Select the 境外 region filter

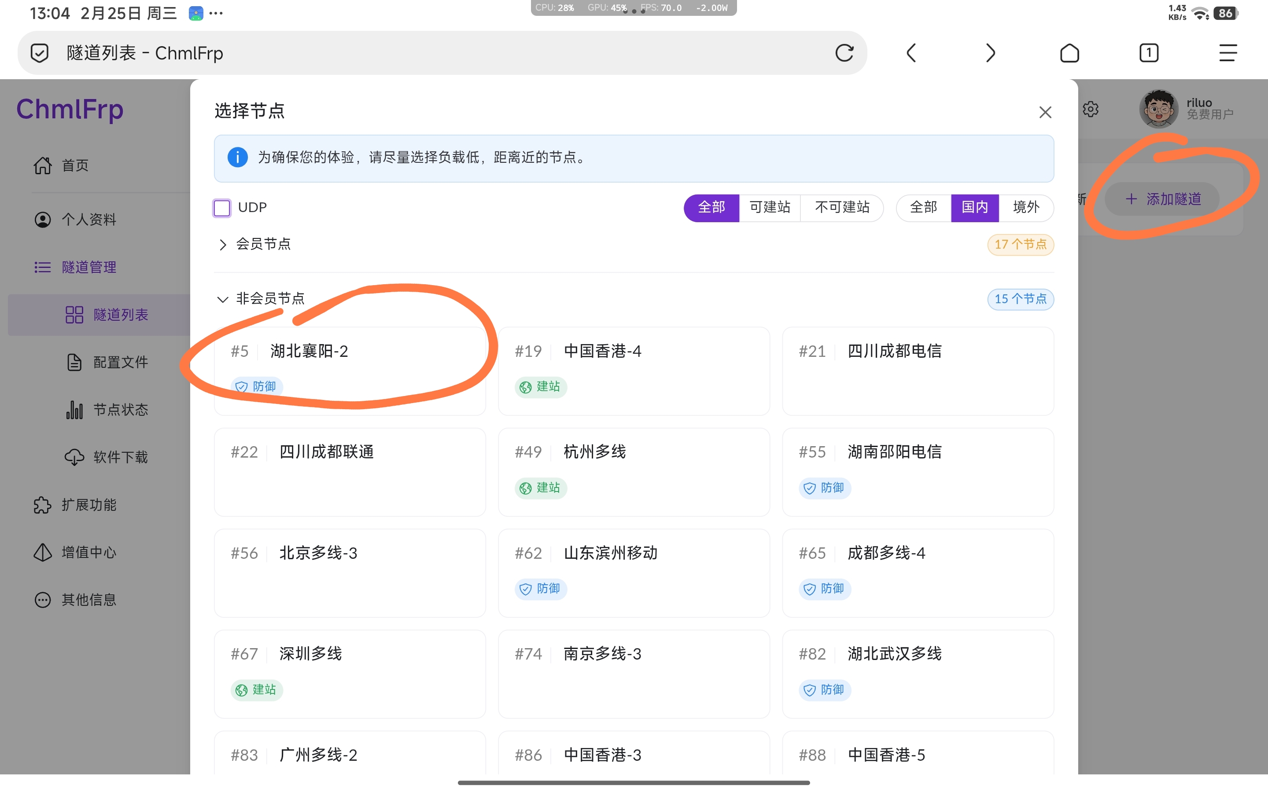[1025, 207]
